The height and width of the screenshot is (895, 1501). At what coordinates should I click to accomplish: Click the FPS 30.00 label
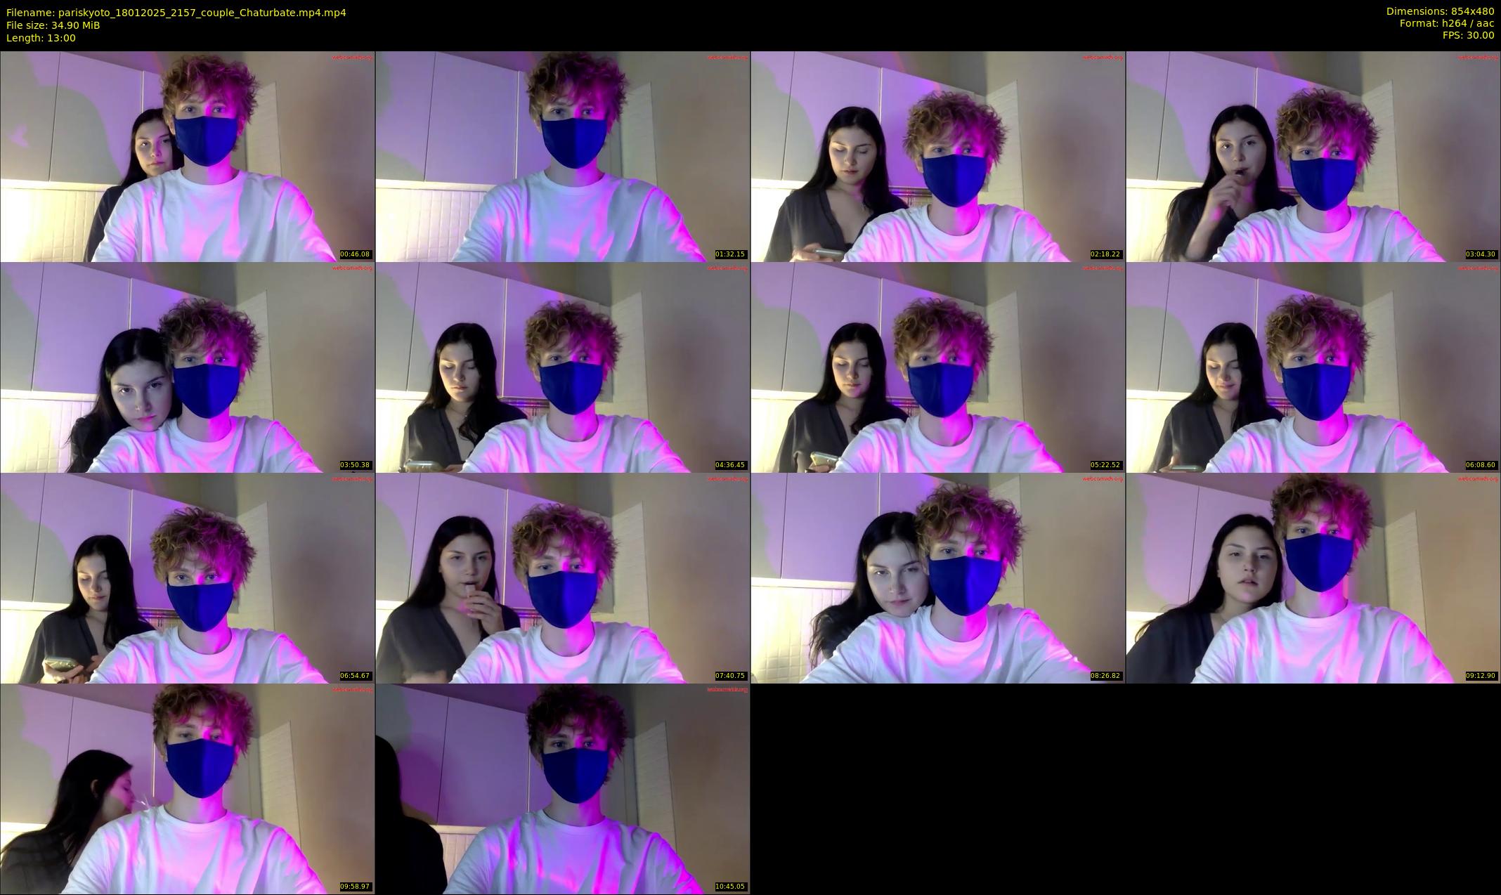pos(1468,35)
